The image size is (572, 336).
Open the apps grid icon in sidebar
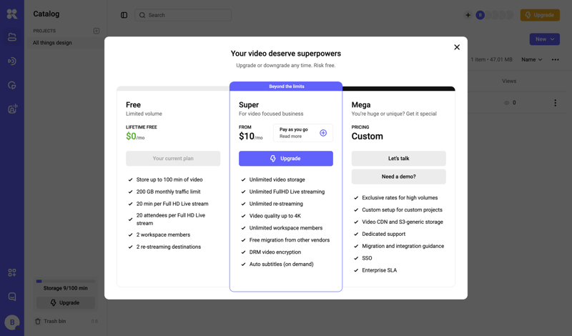coord(12,272)
